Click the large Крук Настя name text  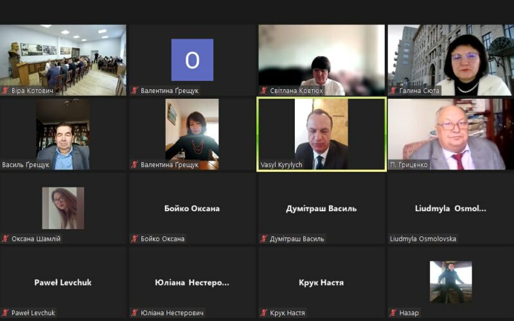[321, 282]
